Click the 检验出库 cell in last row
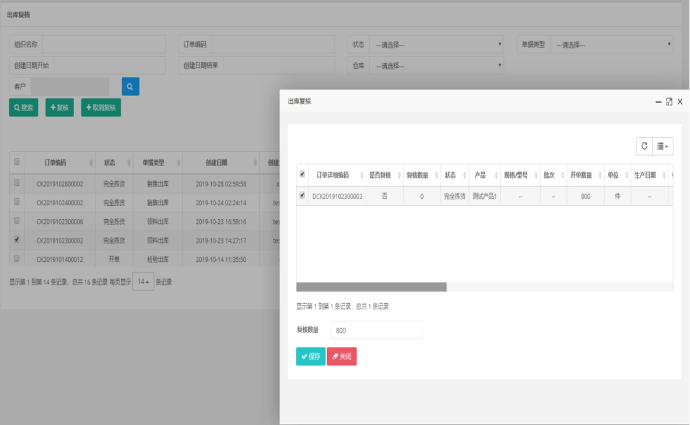The height and width of the screenshot is (425, 690). (157, 259)
